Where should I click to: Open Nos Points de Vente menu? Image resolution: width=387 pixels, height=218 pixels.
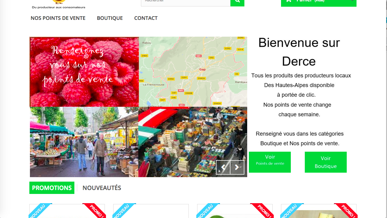tap(58, 18)
